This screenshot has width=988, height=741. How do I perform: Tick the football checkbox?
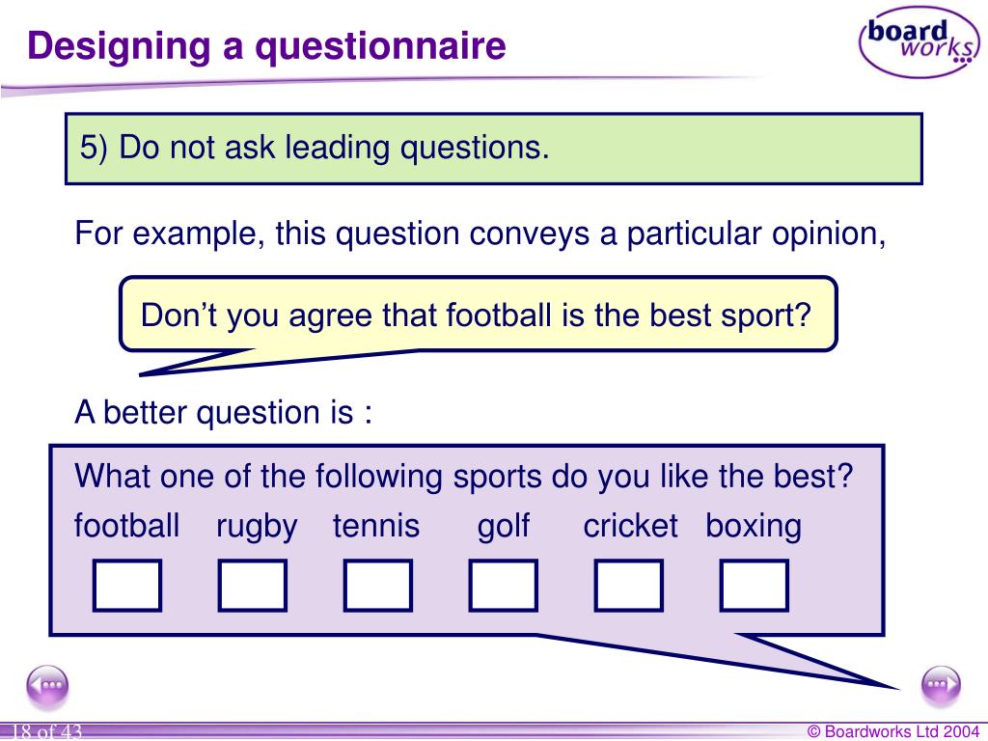[127, 586]
